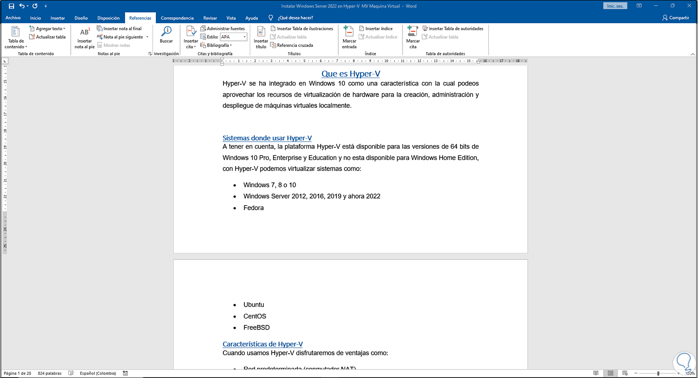Image resolution: width=698 pixels, height=378 pixels.
Task: Click the lightbulb '¿Qué desea hacer?' icon
Action: 271,18
